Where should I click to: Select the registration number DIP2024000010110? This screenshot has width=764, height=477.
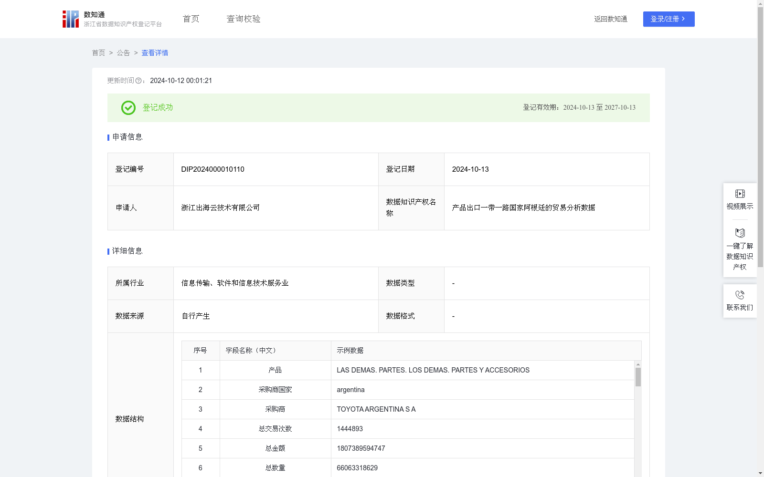click(212, 169)
